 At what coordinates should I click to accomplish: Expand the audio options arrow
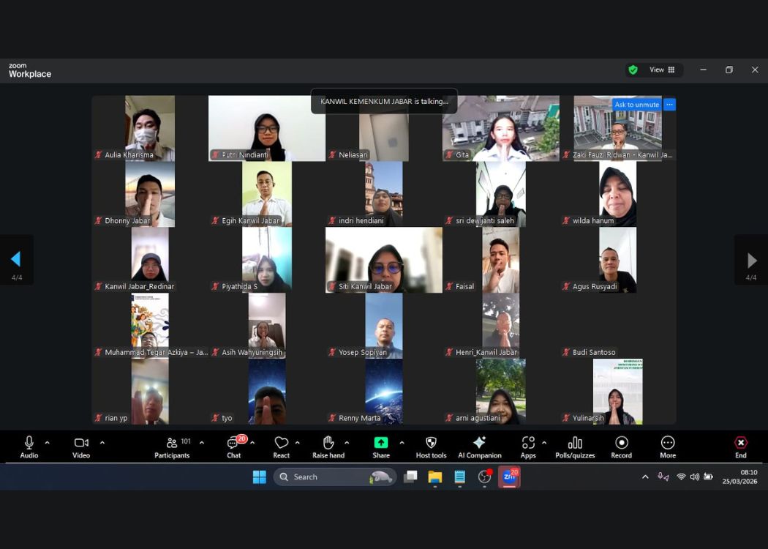[x=48, y=442]
